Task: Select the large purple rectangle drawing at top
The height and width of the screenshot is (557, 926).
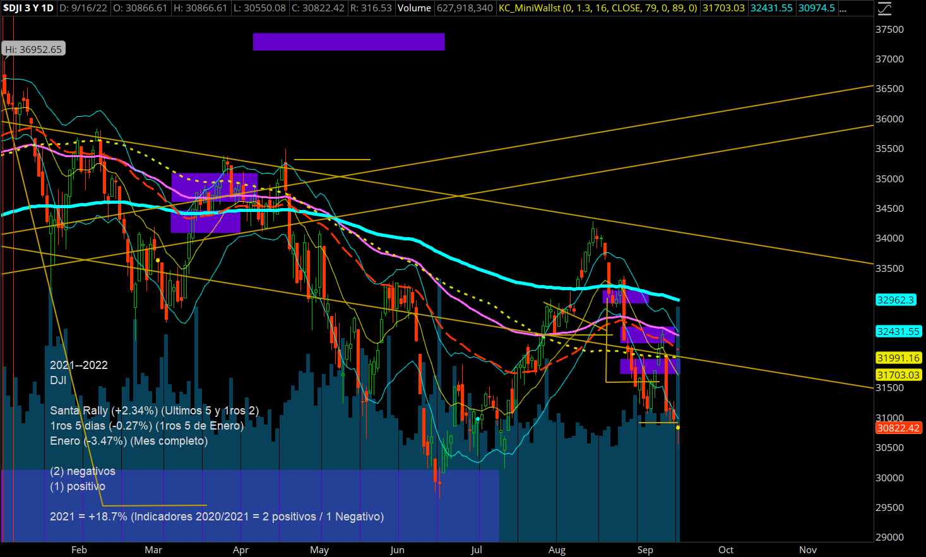Action: pos(348,42)
